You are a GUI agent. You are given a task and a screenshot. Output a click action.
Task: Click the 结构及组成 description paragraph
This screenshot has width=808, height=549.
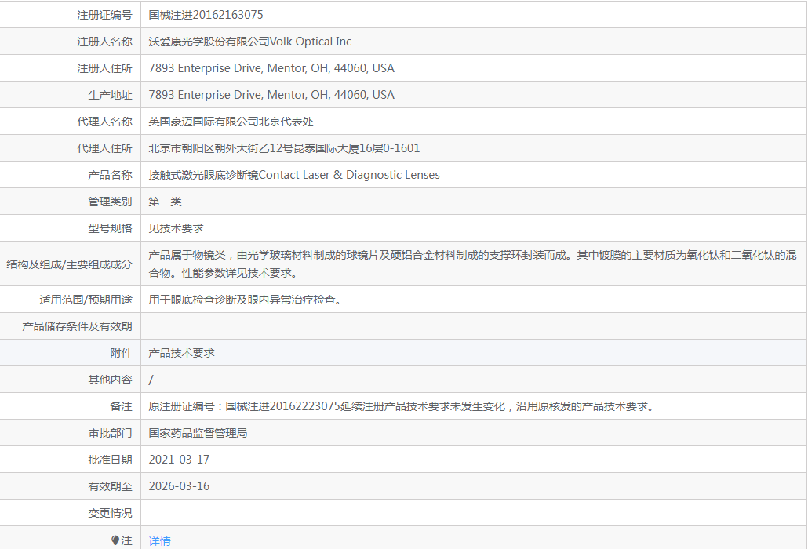[472, 264]
